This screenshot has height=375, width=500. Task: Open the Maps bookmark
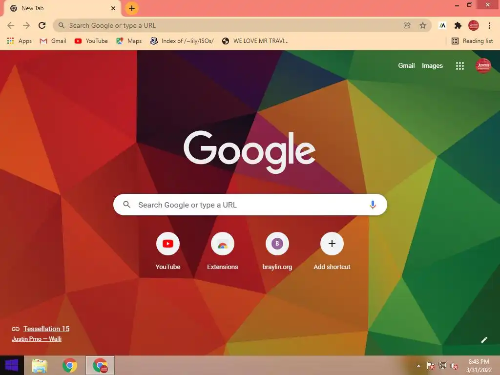coord(129,41)
